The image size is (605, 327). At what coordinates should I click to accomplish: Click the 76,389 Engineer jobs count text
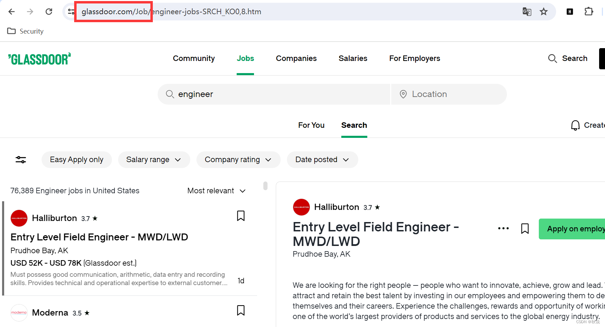pyautogui.click(x=75, y=191)
